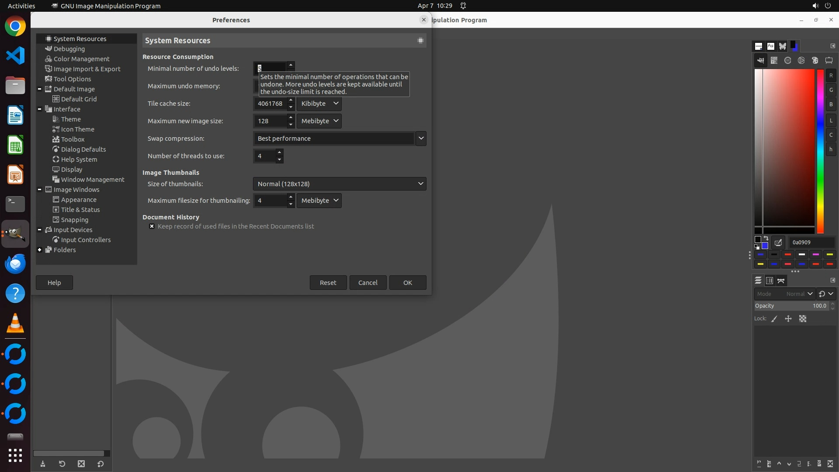The height and width of the screenshot is (472, 839).
Task: Click the OK button
Action: pyautogui.click(x=407, y=283)
